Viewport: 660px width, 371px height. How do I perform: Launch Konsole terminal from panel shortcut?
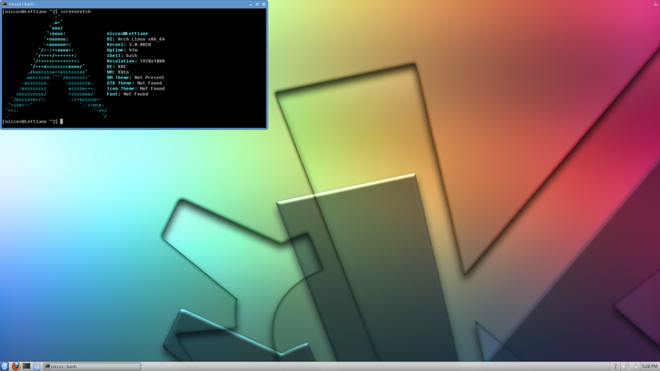(26, 366)
